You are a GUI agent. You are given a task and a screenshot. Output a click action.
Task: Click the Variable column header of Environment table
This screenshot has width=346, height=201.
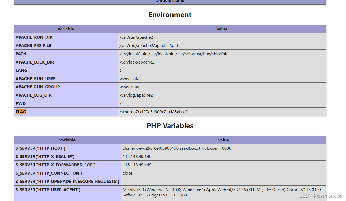66,29
